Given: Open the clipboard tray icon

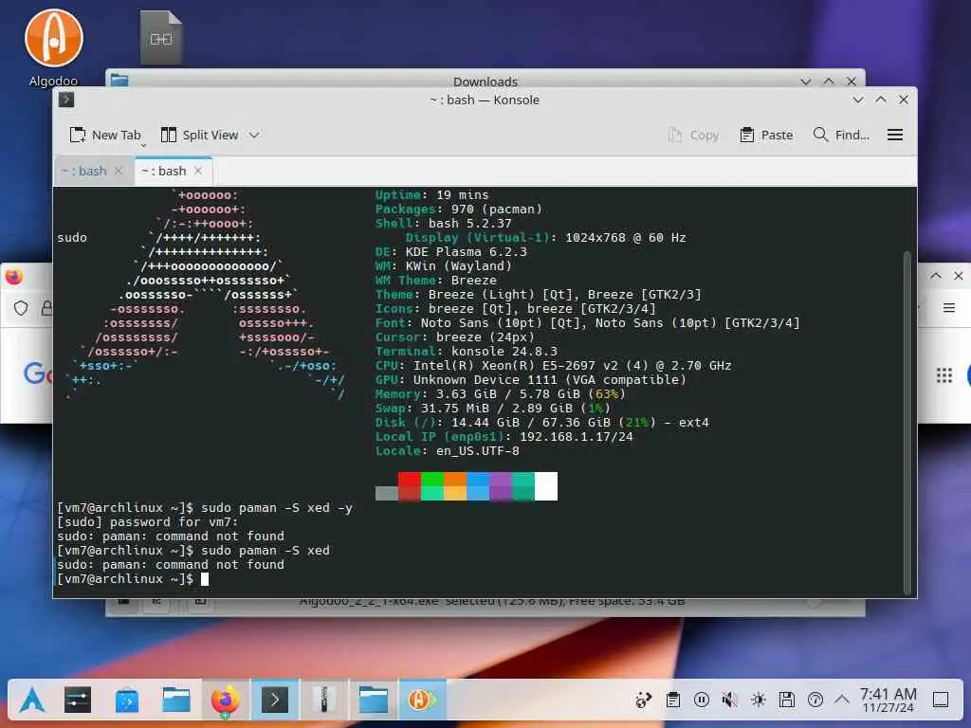Looking at the screenshot, I should click(x=672, y=701).
